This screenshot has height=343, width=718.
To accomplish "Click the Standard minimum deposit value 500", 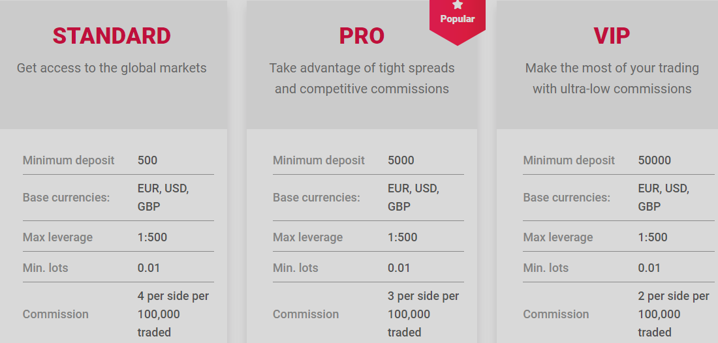I will coord(148,160).
